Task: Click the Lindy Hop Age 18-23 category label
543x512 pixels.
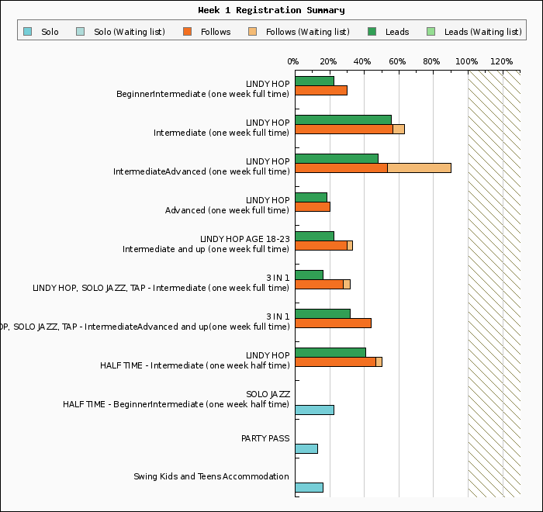Action: (x=206, y=244)
